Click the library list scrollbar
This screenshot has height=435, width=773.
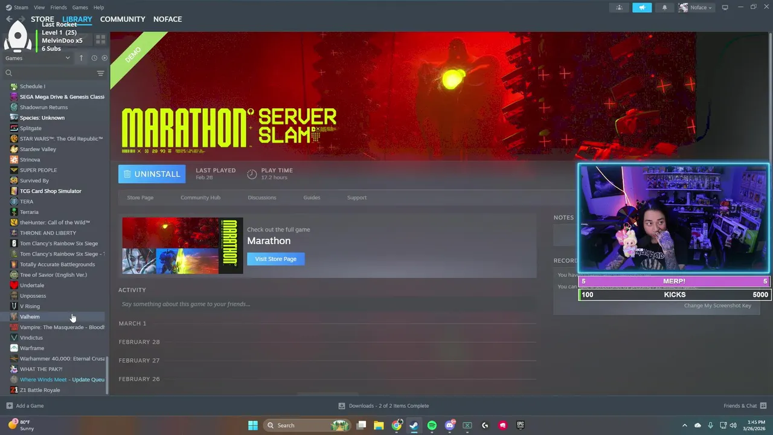[107, 375]
